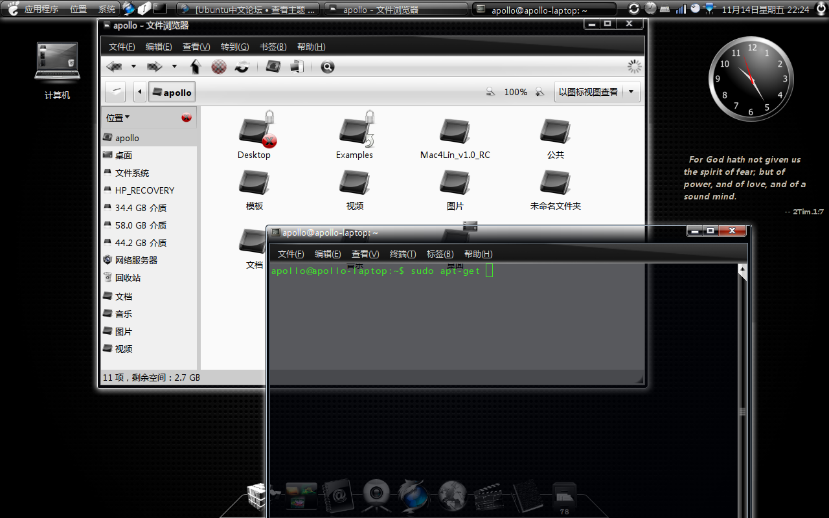Select the 公共 folder icon
This screenshot has height=518, width=829.
coord(556,139)
